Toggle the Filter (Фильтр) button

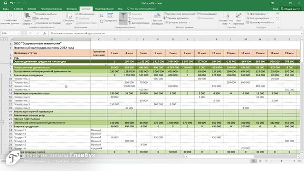click(123, 18)
